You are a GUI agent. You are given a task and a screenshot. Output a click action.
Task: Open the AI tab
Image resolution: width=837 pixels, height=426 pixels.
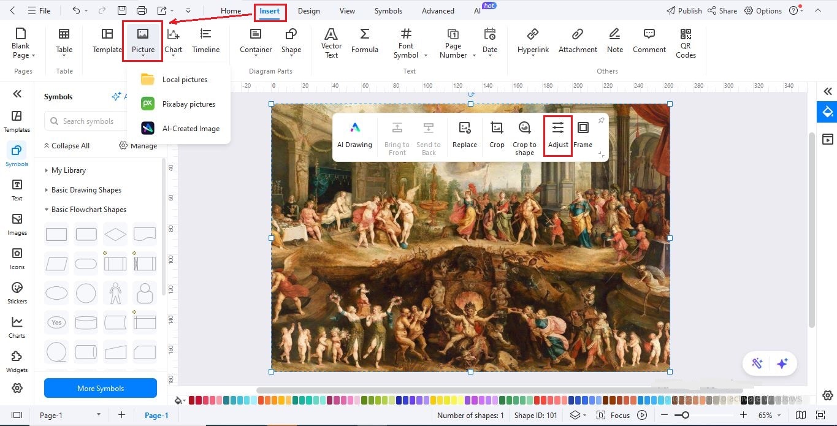click(x=477, y=10)
